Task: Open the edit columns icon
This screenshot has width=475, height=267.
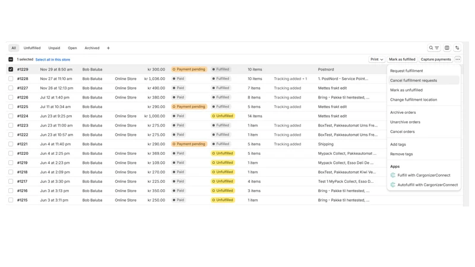Action: click(x=447, y=48)
